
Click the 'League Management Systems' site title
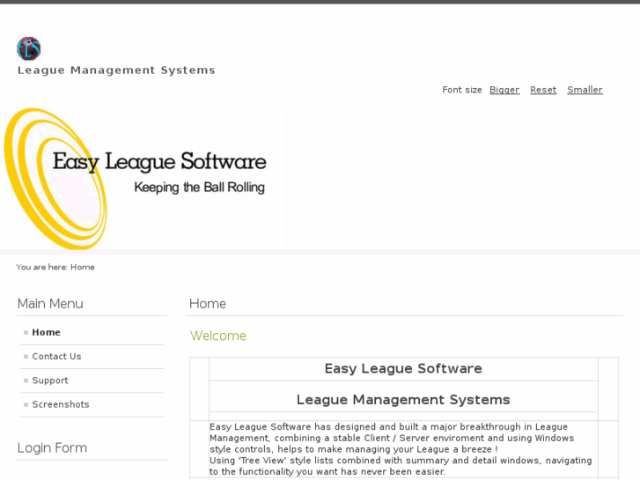tap(116, 70)
